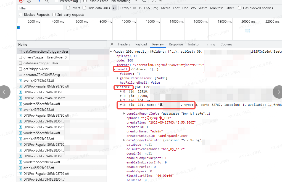Click the image icon beside operator.72d030df88.svg

click(20, 75)
